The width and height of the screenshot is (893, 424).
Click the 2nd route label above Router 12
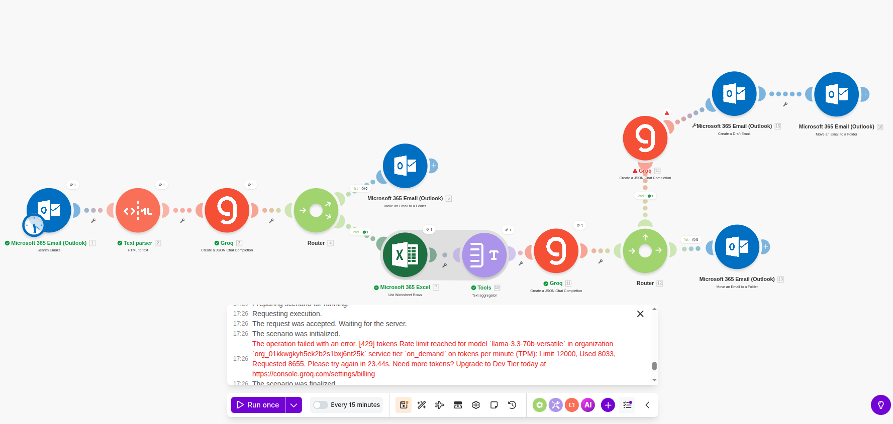(645, 196)
